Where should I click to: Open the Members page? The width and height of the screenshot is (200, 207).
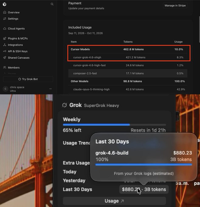click(14, 68)
